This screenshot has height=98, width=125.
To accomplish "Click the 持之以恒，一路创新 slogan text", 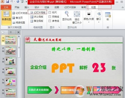I will coord(73,49).
